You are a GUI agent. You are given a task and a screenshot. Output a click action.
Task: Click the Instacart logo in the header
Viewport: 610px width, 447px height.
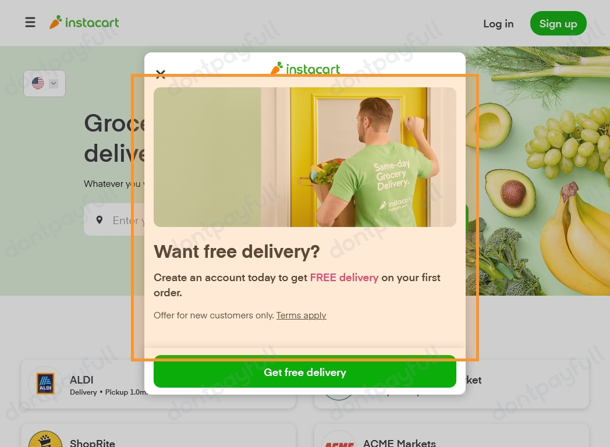[x=84, y=22]
